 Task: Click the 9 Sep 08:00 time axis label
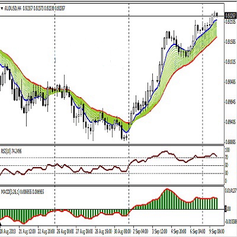click(217, 231)
